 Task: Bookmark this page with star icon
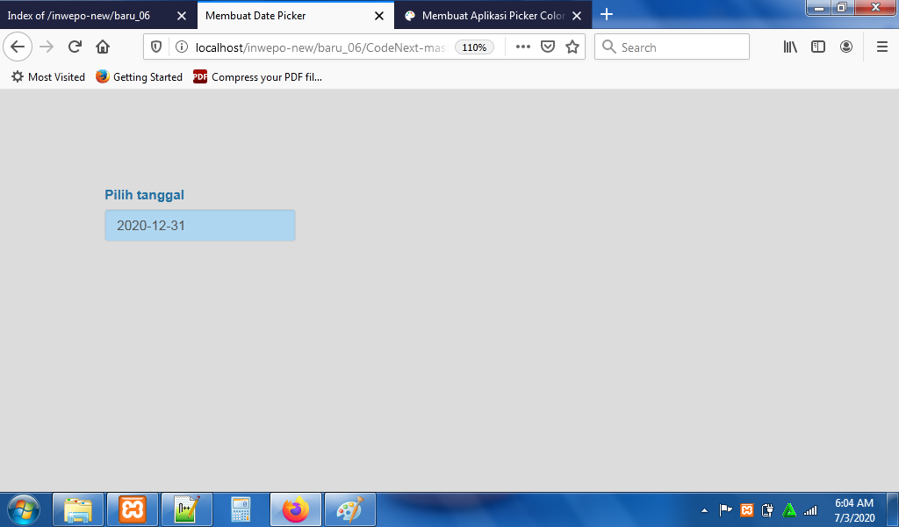572,47
